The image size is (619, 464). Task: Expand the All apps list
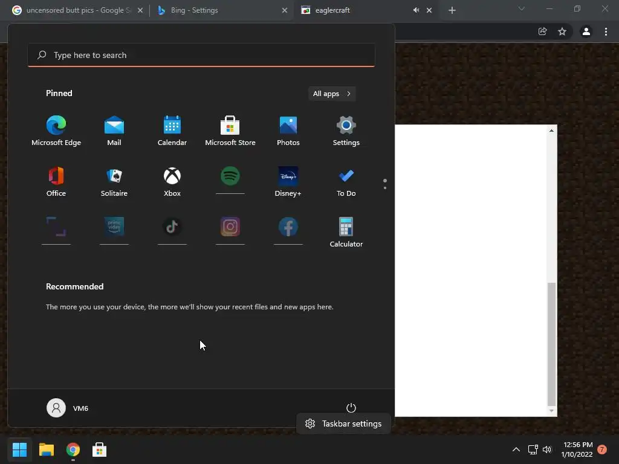332,94
